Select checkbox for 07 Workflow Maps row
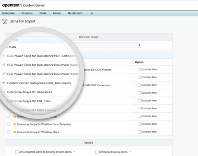This screenshot has height=156, width=198. [x=8, y=132]
